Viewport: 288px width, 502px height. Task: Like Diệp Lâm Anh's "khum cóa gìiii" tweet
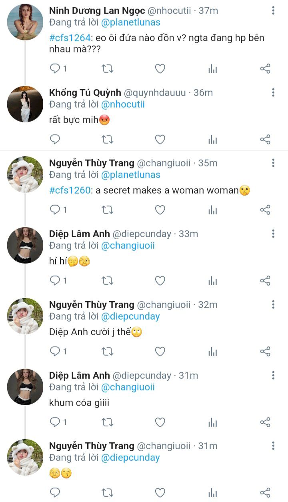(x=160, y=422)
